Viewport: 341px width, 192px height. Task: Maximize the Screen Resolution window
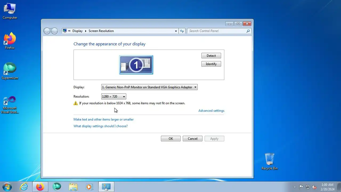coord(238,24)
